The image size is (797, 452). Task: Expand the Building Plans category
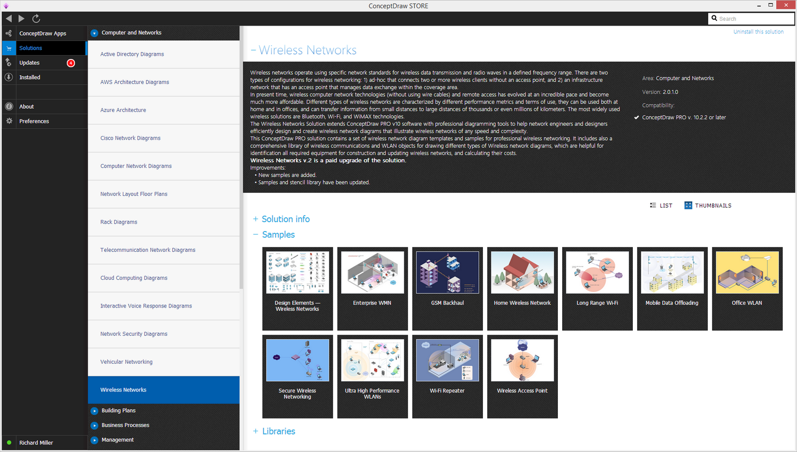click(x=94, y=411)
